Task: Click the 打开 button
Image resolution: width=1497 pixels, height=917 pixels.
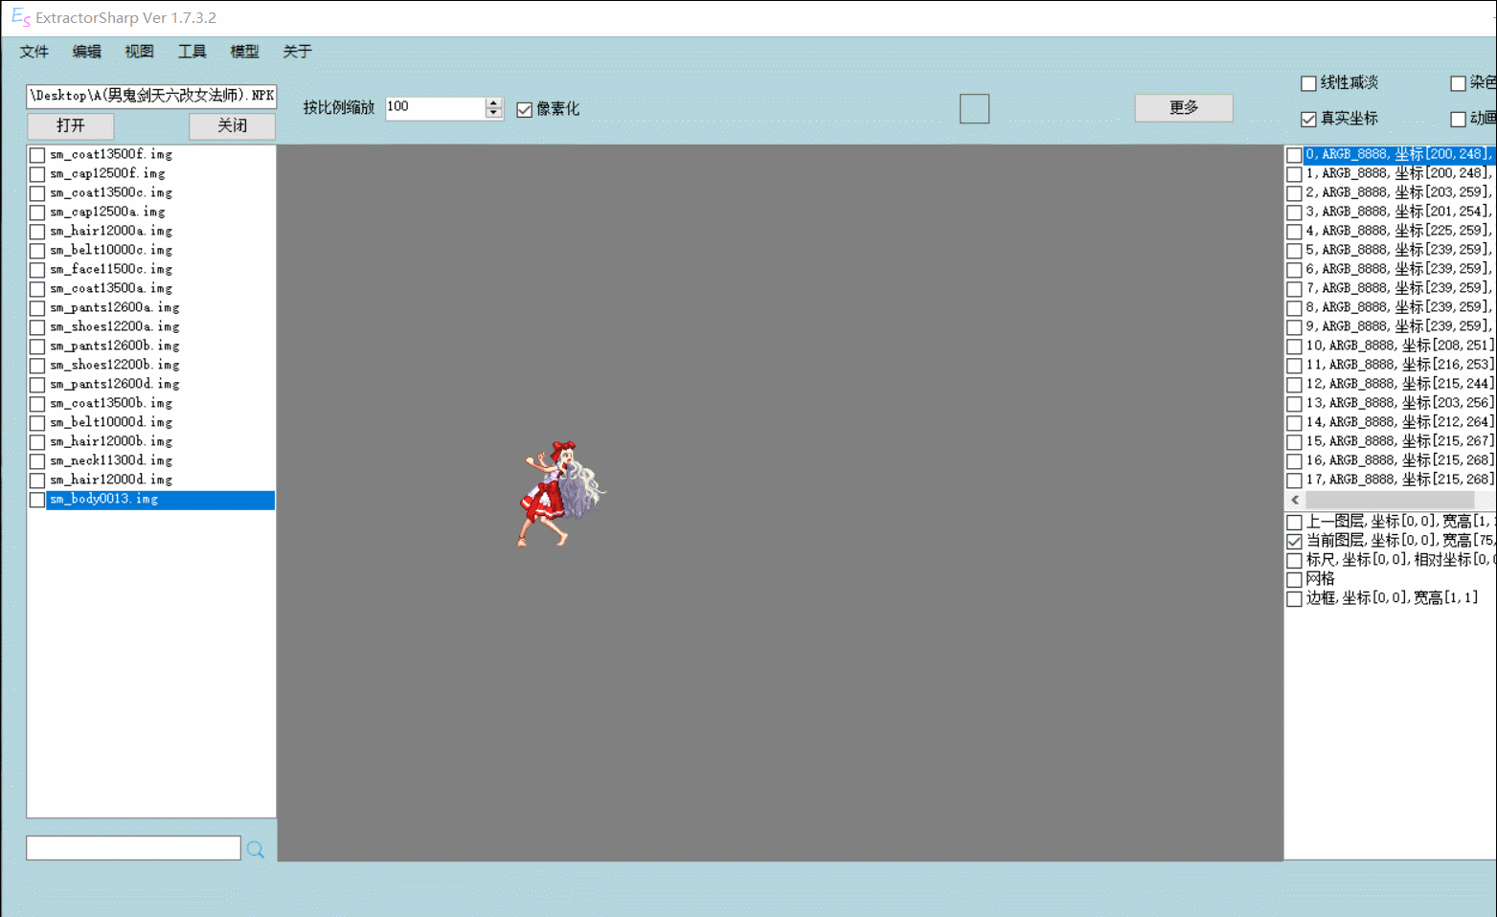Action: click(x=71, y=125)
